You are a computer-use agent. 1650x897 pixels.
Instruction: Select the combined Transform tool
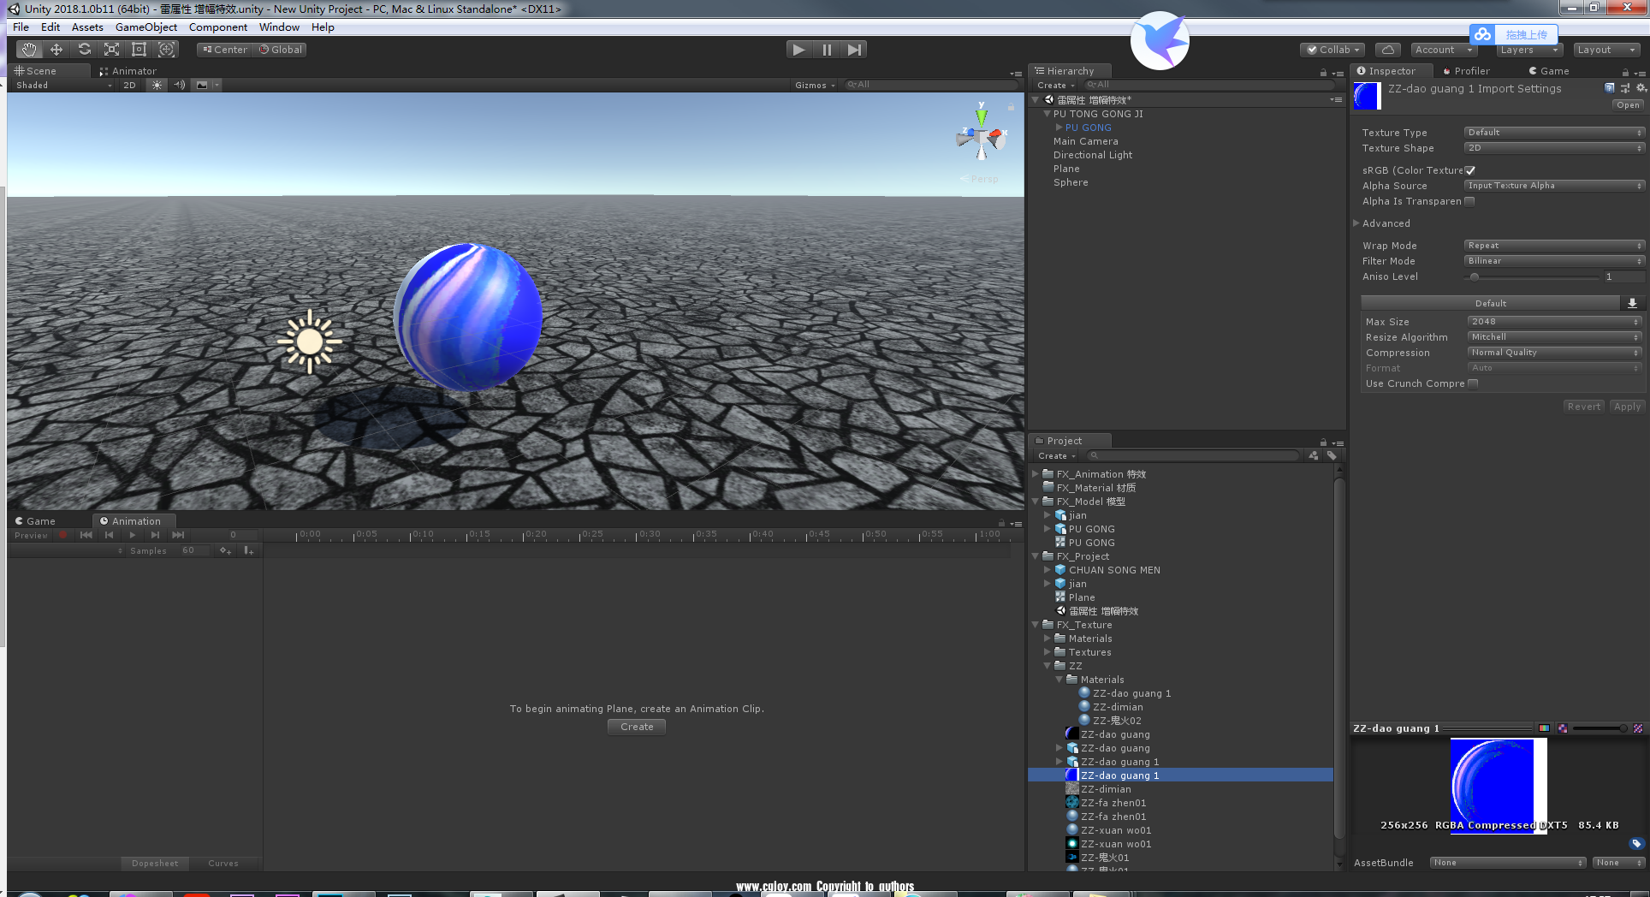tap(166, 50)
